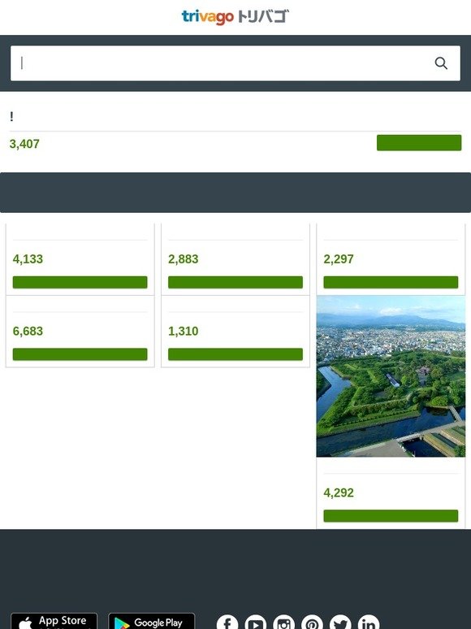Click the 4,133 price text
The height and width of the screenshot is (629, 471).
[x=28, y=259]
